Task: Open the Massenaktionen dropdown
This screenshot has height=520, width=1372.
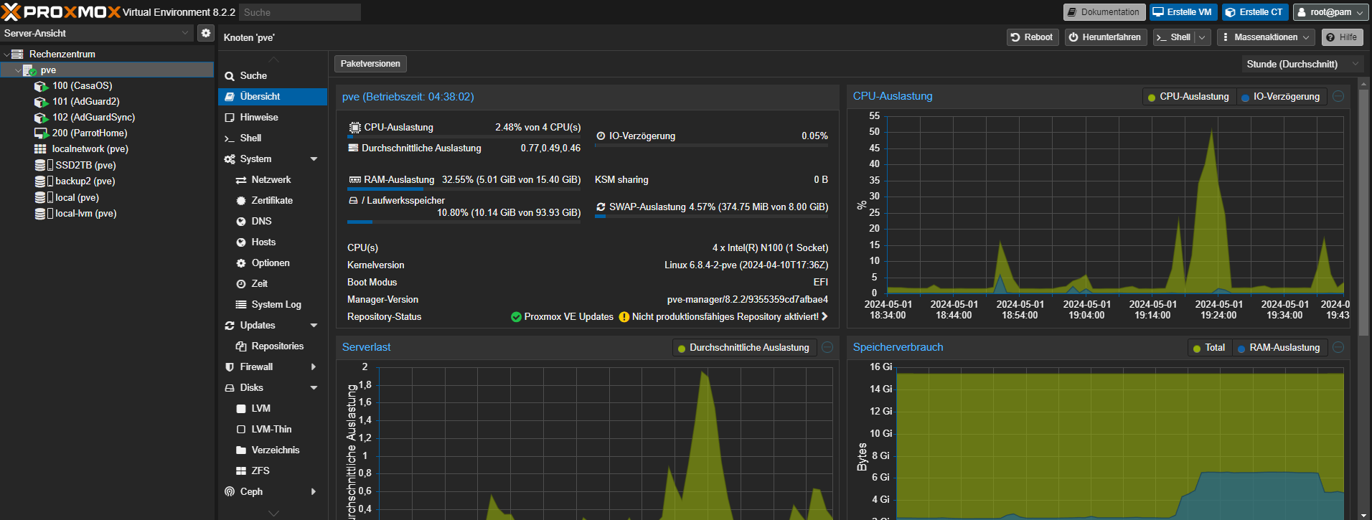Action: (x=1266, y=37)
